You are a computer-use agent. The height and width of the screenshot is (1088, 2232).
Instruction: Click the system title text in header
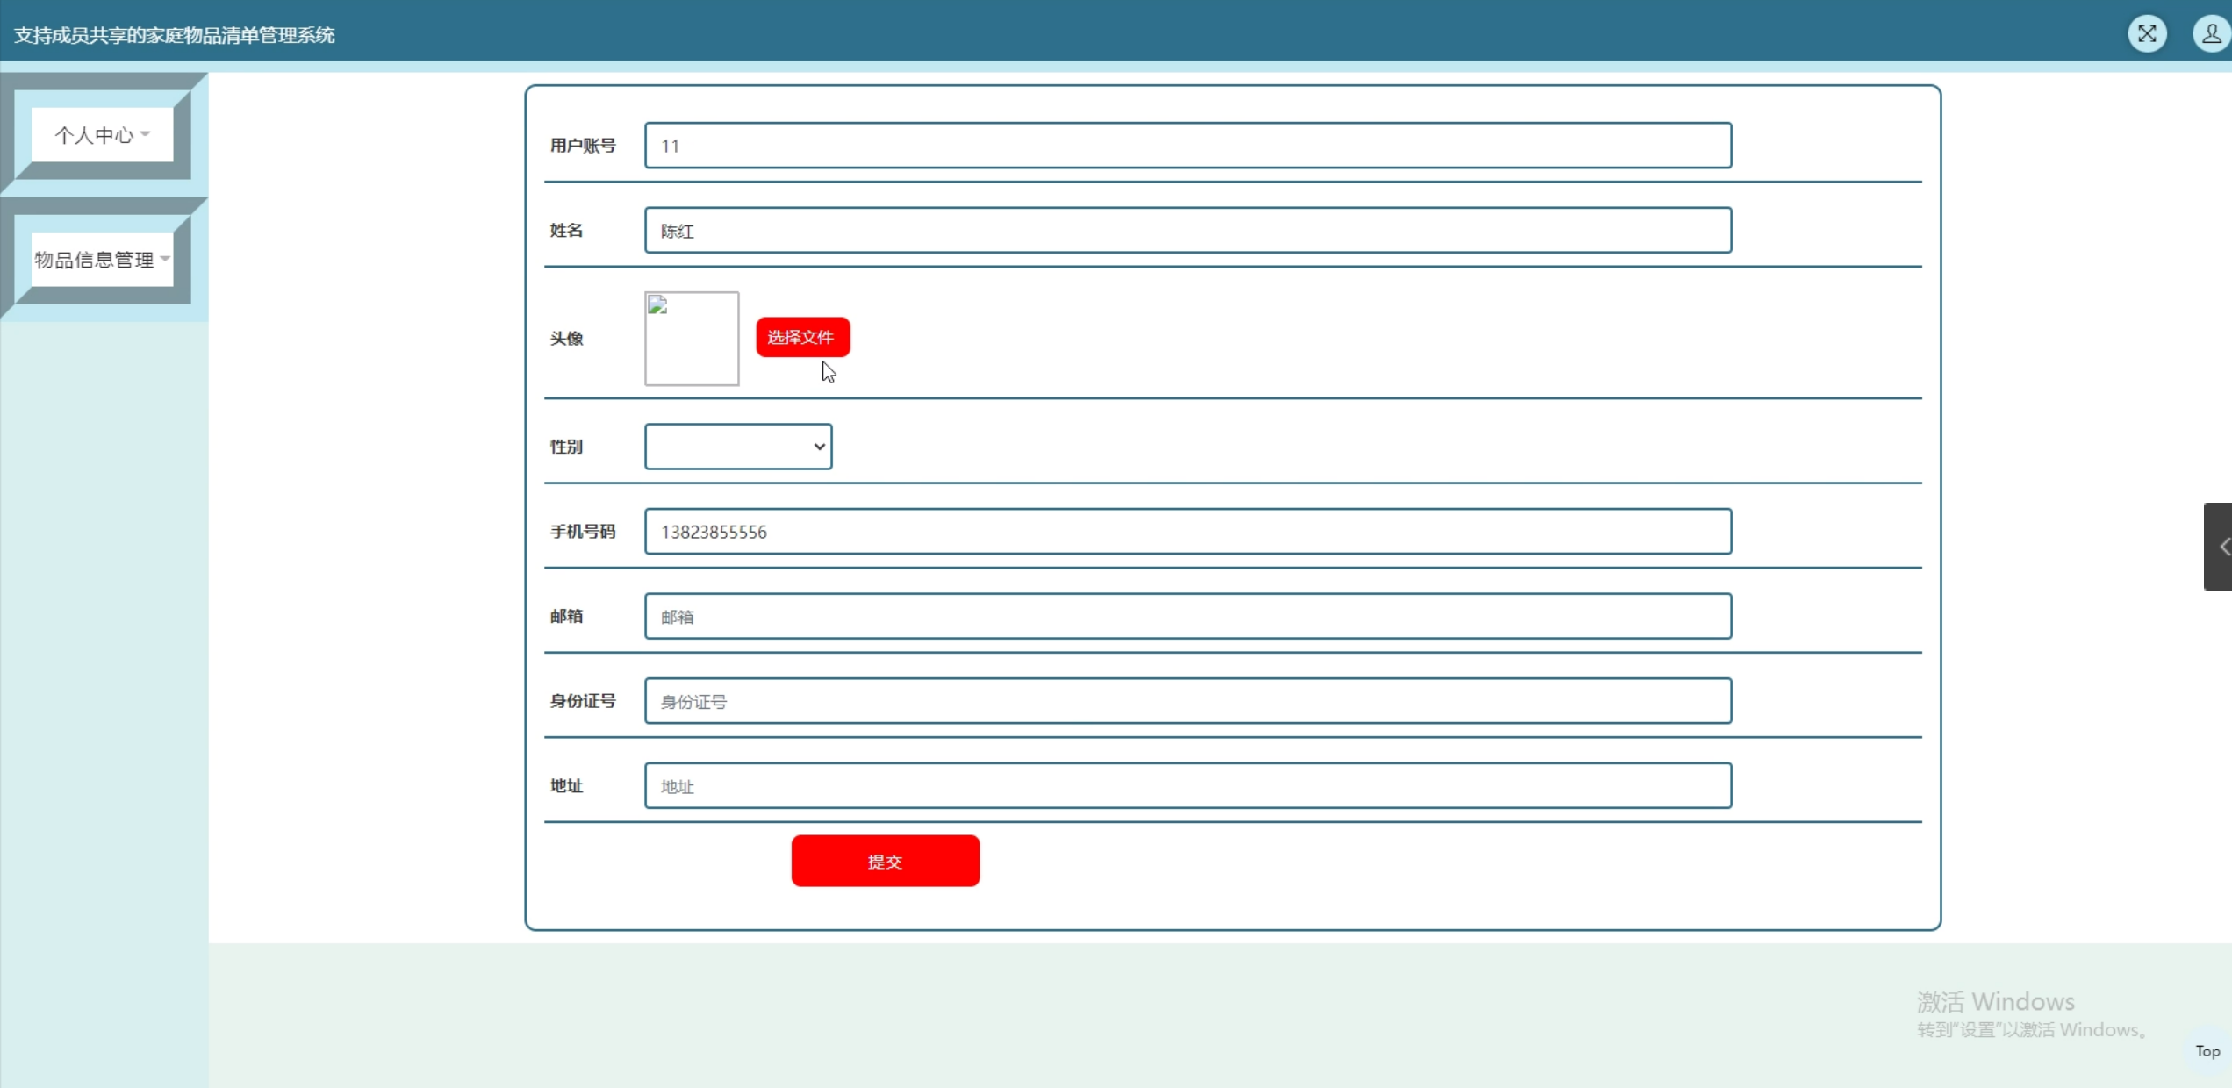point(175,35)
